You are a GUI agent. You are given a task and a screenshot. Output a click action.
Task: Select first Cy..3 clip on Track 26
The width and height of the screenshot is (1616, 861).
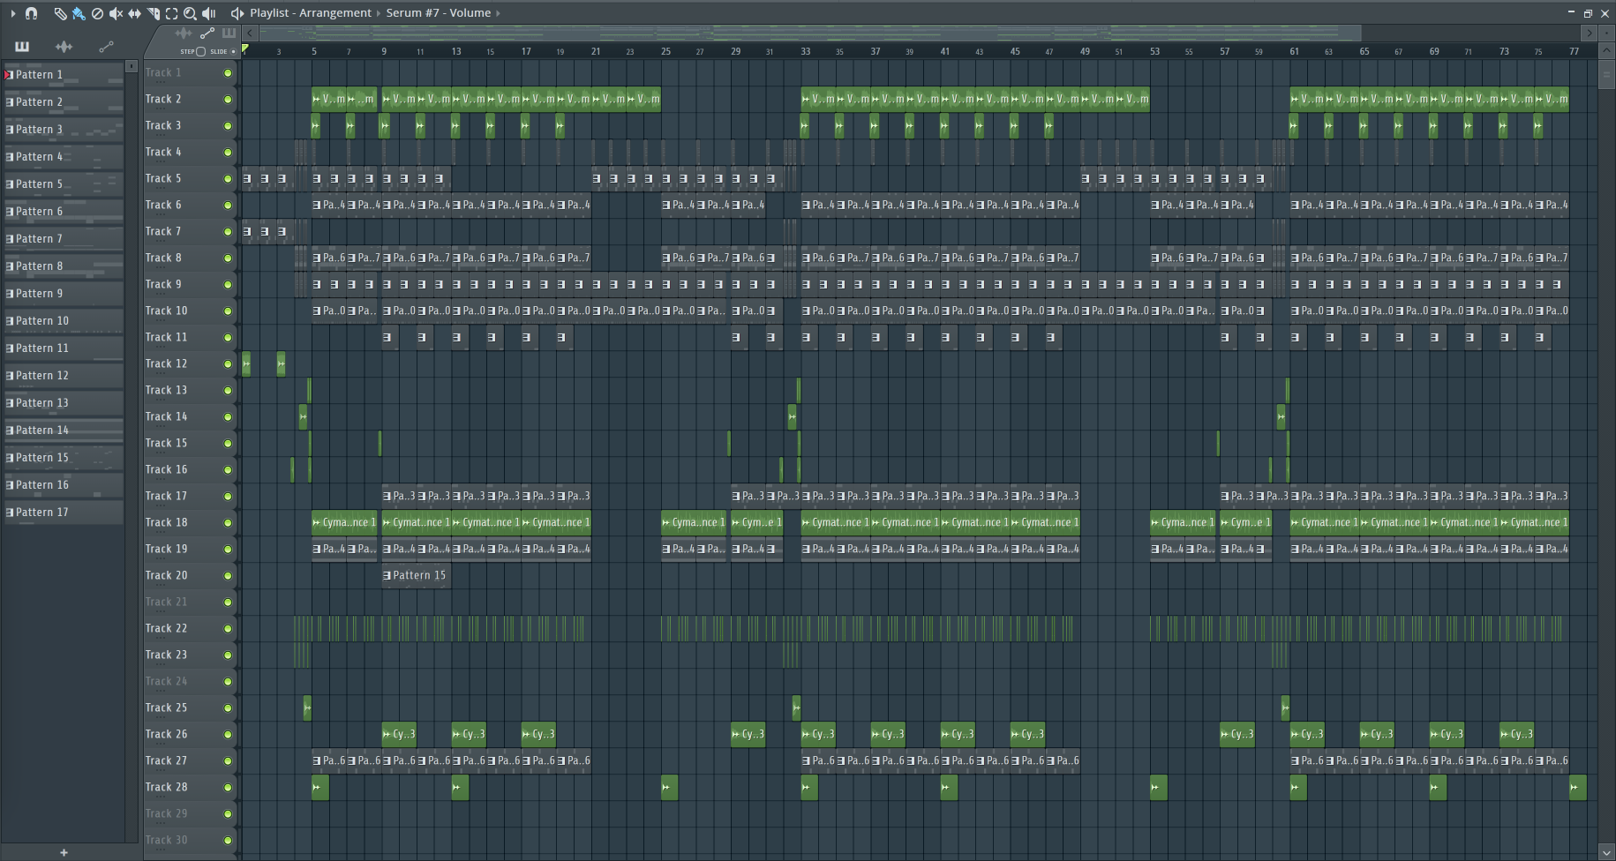click(x=398, y=734)
